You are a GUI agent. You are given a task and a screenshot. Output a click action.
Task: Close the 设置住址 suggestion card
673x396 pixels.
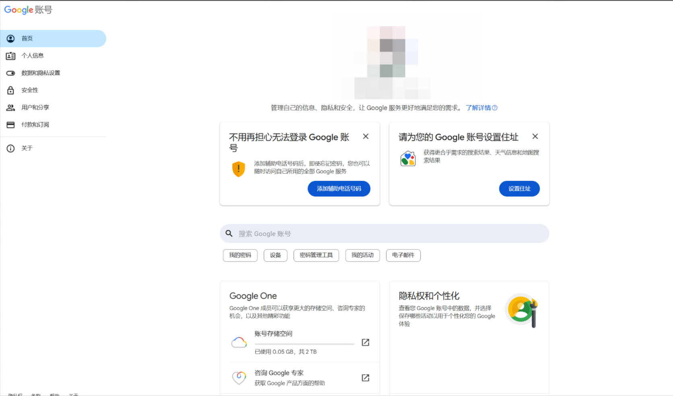[x=535, y=136]
